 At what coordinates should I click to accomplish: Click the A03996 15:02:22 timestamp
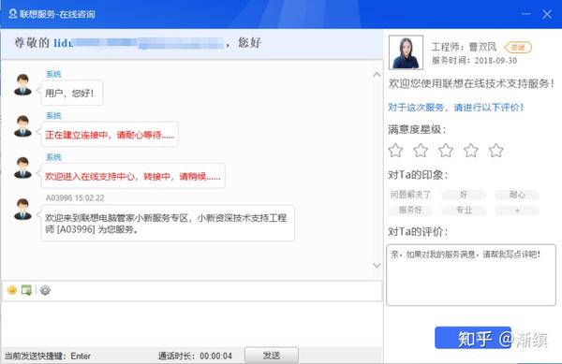(x=75, y=198)
